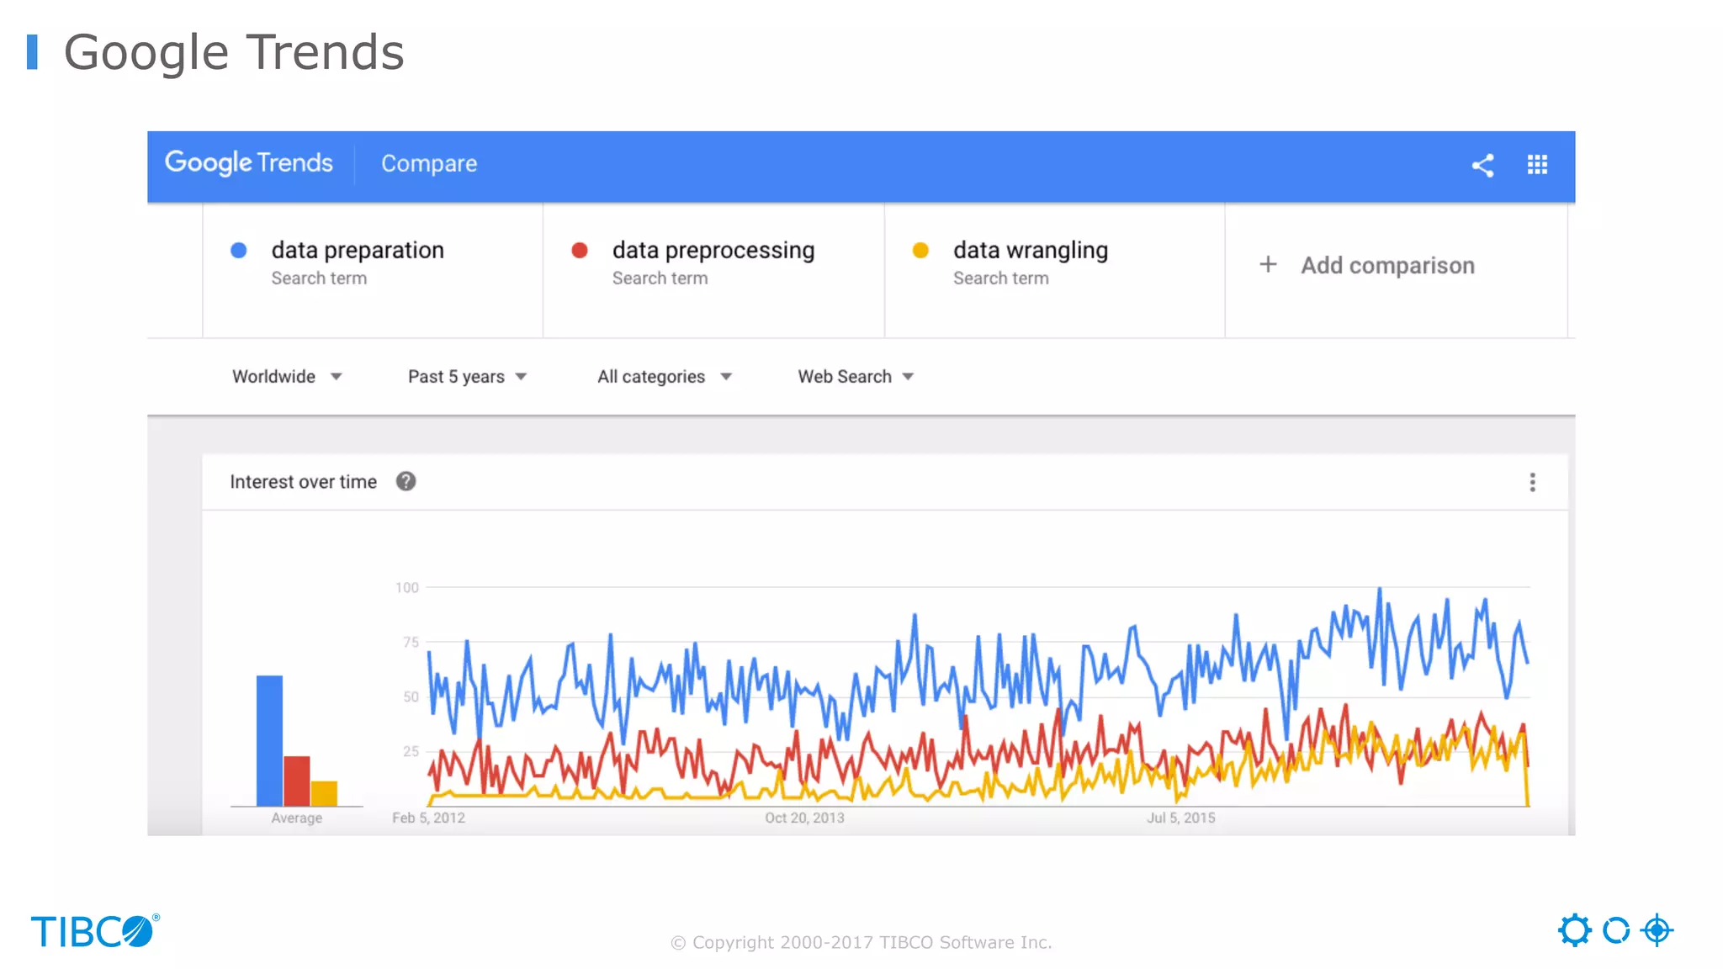Viewport: 1723px width, 969px height.
Task: Click the blue dot beside data preparation
Action: (239, 250)
